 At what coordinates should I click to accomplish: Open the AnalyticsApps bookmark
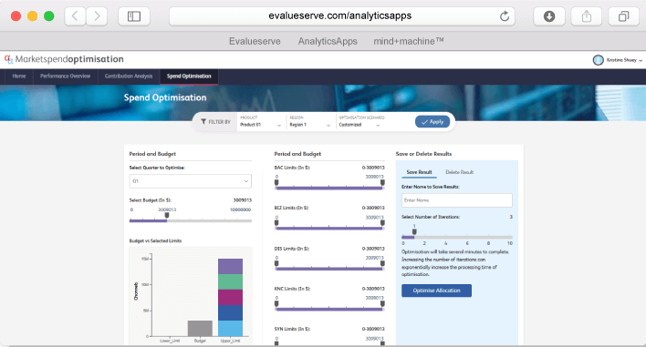point(328,41)
